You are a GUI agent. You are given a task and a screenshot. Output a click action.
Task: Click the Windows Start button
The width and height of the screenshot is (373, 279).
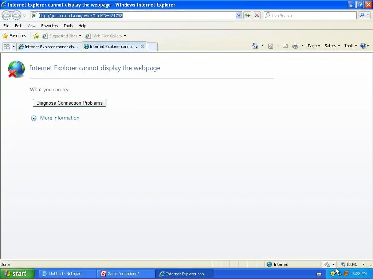17,274
